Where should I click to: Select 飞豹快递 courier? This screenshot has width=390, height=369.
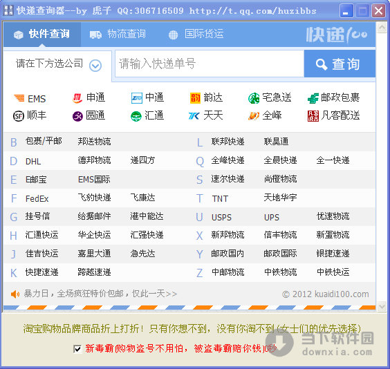[x=94, y=198]
